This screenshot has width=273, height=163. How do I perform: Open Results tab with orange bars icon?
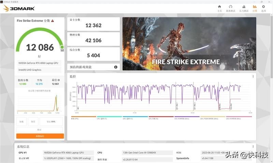pyautogui.click(x=255, y=8)
